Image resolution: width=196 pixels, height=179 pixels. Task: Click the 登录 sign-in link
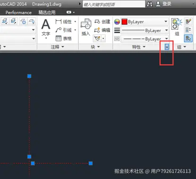click(167, 4)
